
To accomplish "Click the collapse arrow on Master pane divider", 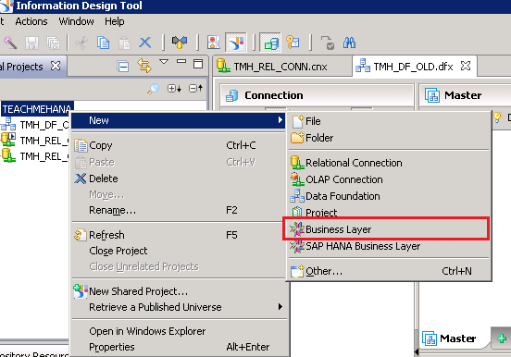I will [x=417, y=351].
